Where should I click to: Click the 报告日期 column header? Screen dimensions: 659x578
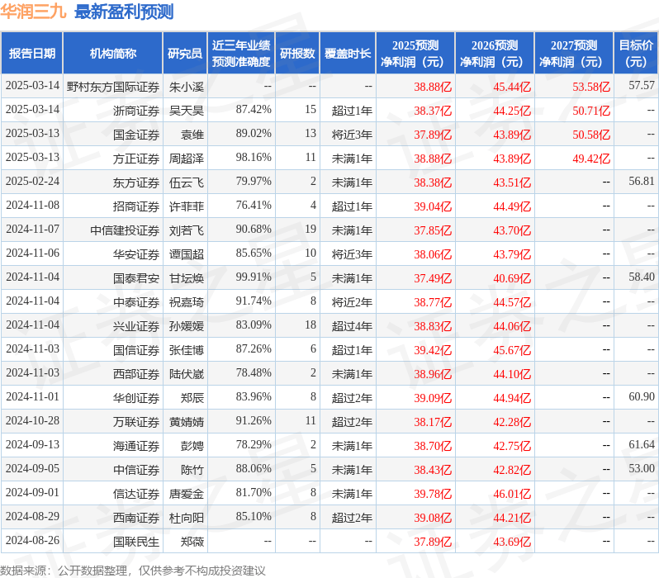(x=32, y=54)
